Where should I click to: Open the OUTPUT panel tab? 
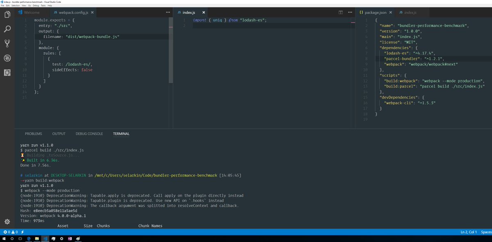click(x=59, y=133)
